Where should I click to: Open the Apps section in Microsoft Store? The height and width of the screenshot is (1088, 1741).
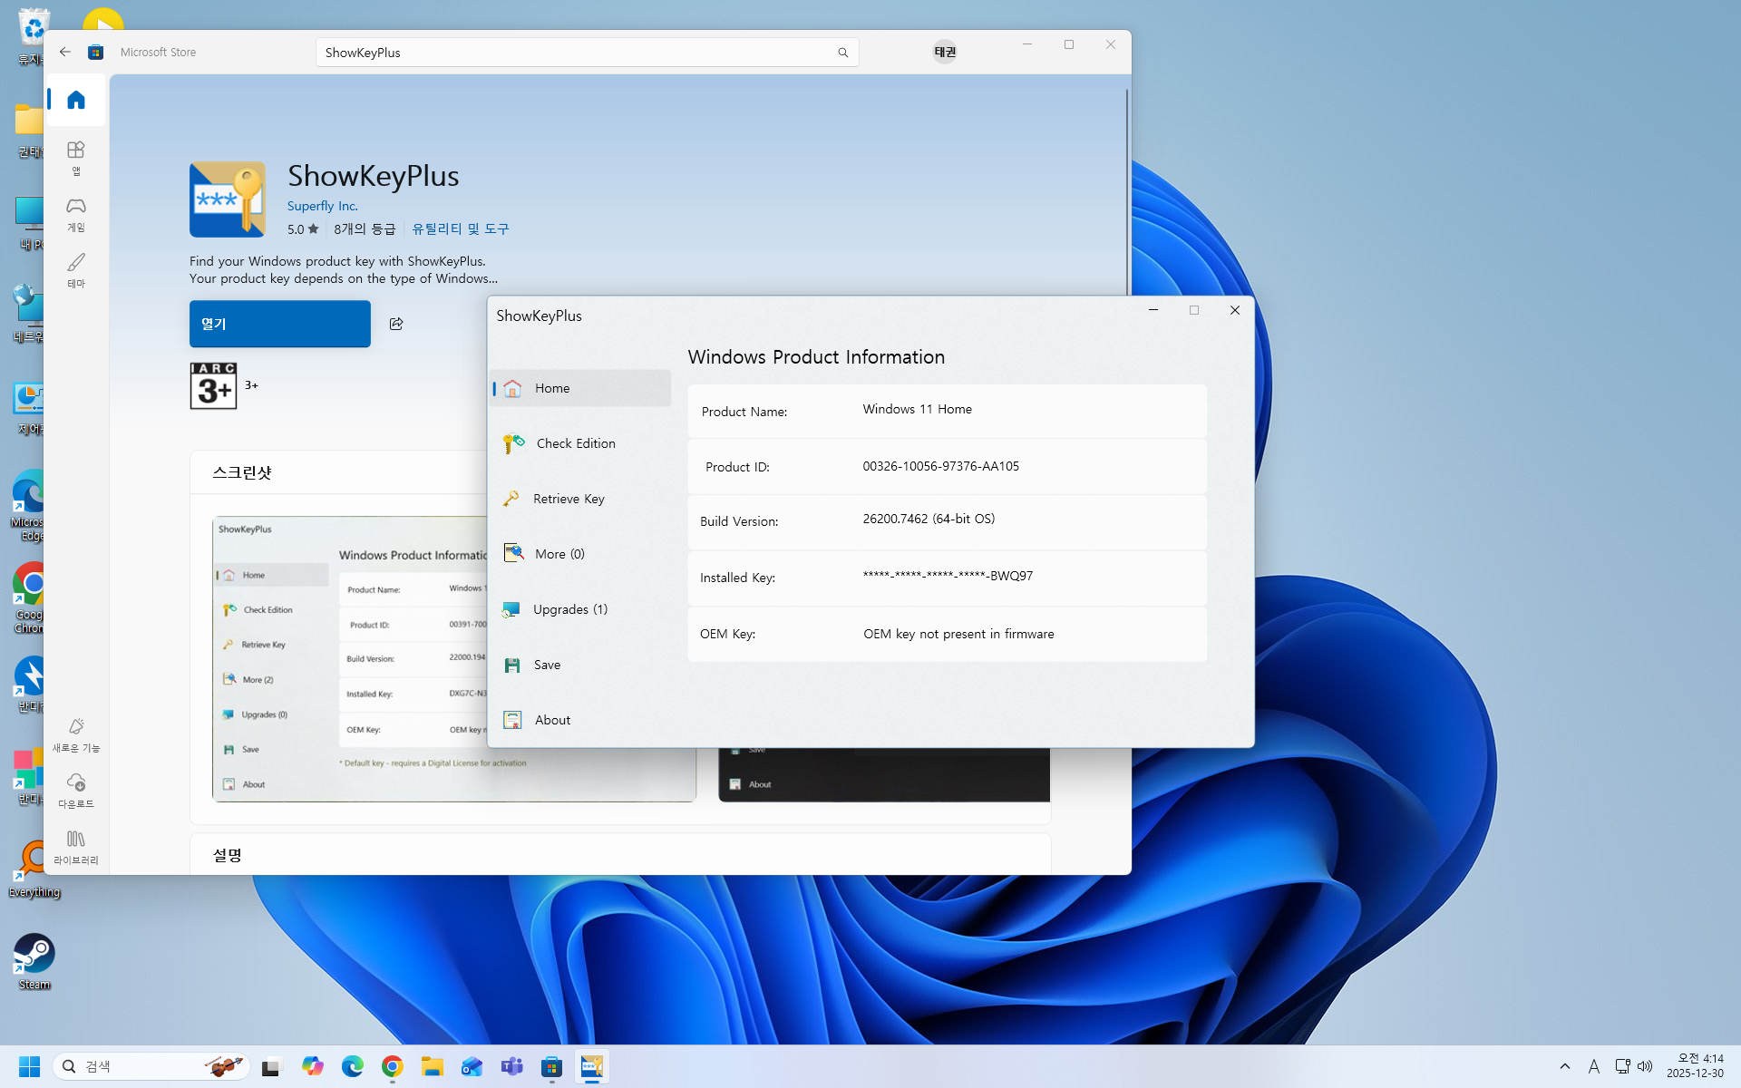[76, 158]
